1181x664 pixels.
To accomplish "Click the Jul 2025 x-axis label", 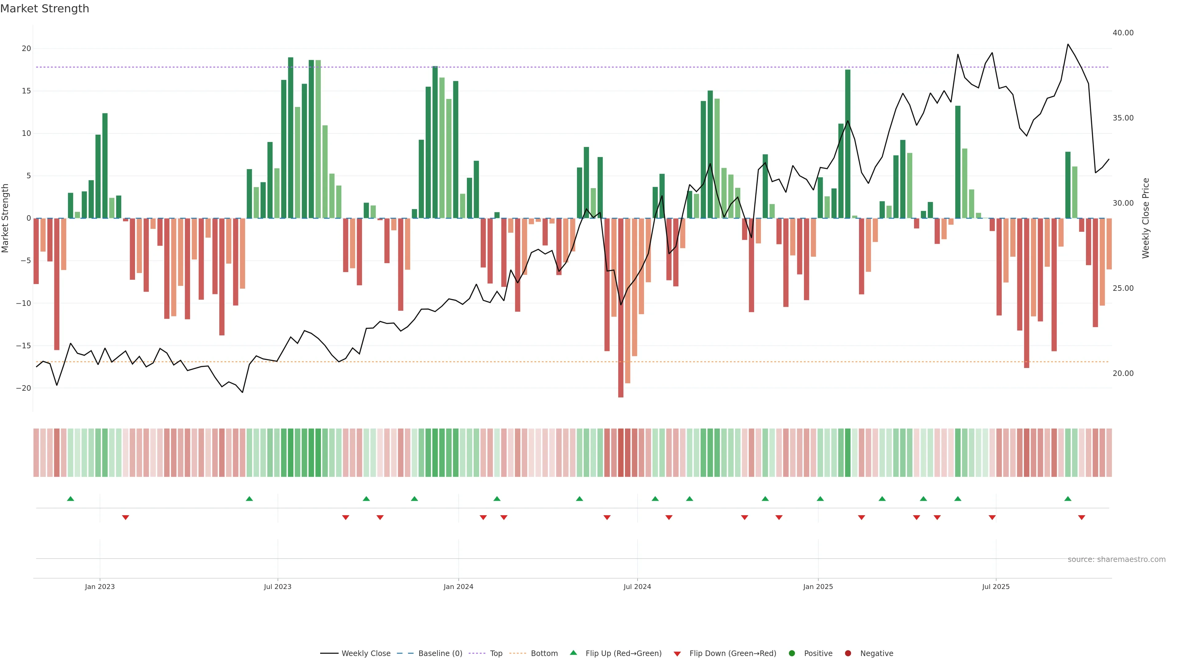I will point(995,587).
